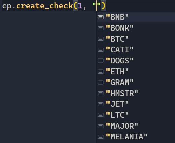Viewport: 175px width, 143px height.
Task: Click the value icon next to "BONK"
Action: coord(101,28)
